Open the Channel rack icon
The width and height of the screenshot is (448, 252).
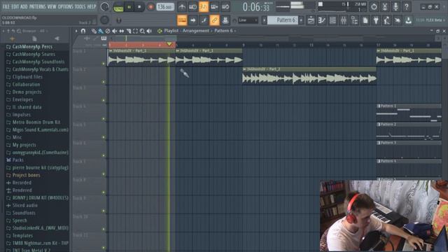coord(332,20)
